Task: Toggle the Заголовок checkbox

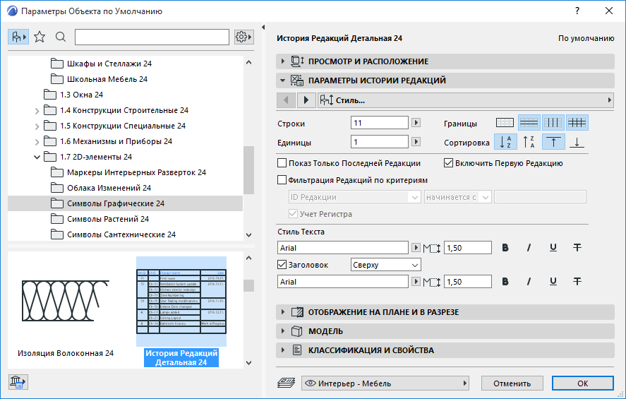Action: coord(282,264)
